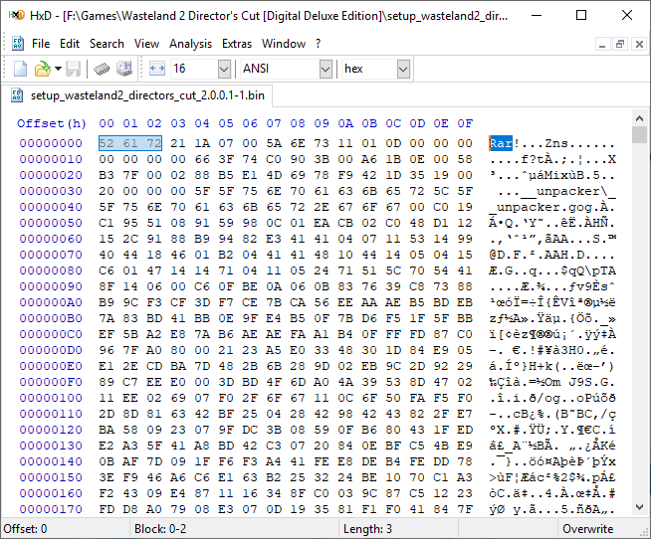Click the vertical scrollbar up arrow

point(639,118)
